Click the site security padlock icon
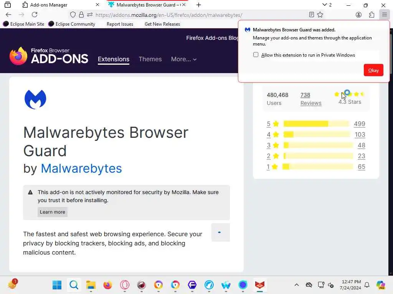This screenshot has height=294, width=393. pos(81,15)
